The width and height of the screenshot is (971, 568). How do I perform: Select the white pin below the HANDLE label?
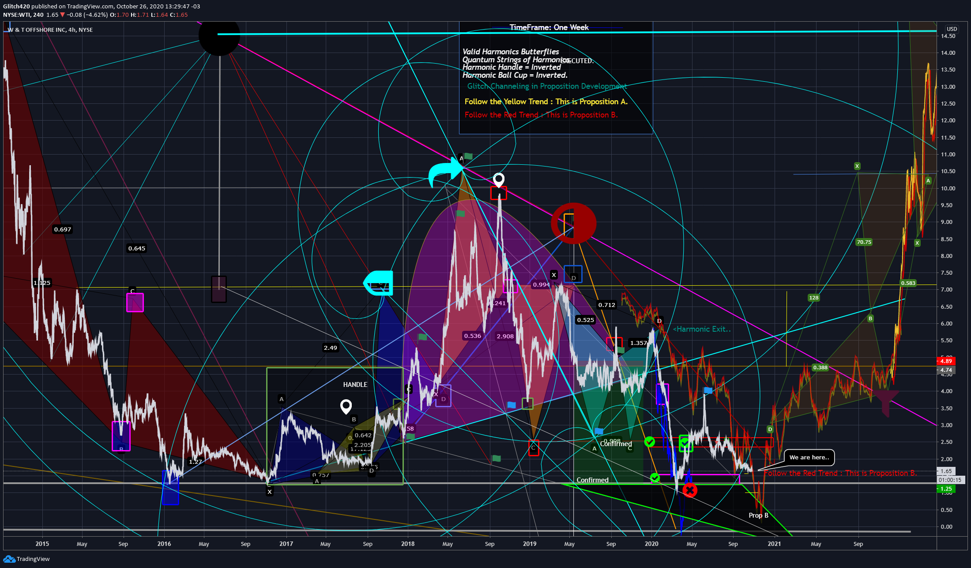point(346,406)
